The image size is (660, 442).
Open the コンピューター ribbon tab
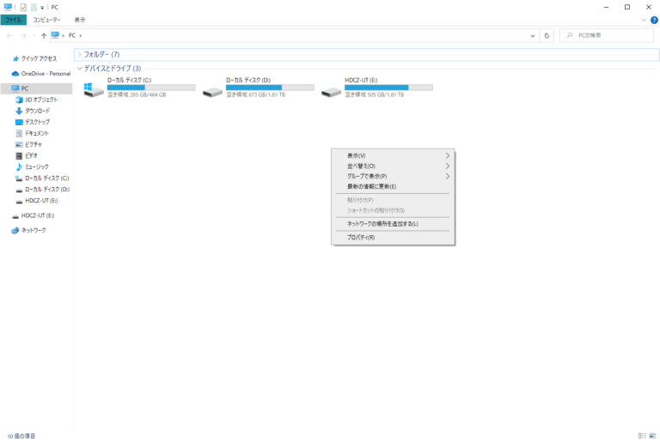tap(46, 19)
